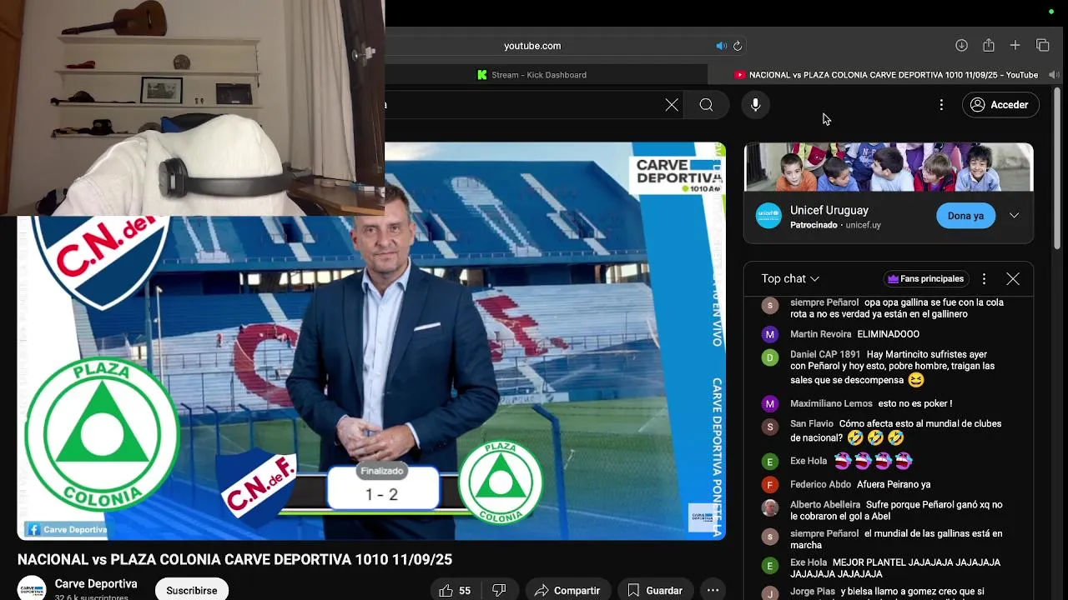Open the Top chat dropdown
Screen dimensions: 1068x600
point(790,279)
